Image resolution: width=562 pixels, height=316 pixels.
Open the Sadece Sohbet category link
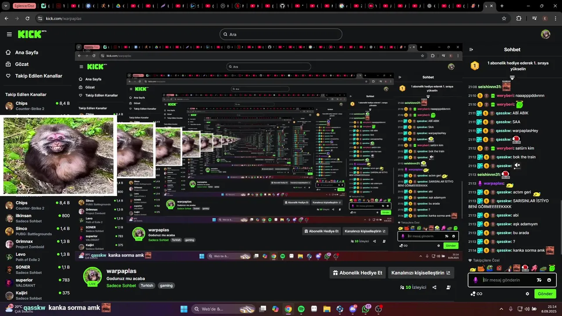click(121, 285)
